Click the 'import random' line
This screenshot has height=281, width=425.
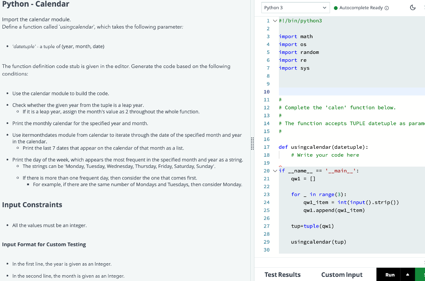click(299, 52)
